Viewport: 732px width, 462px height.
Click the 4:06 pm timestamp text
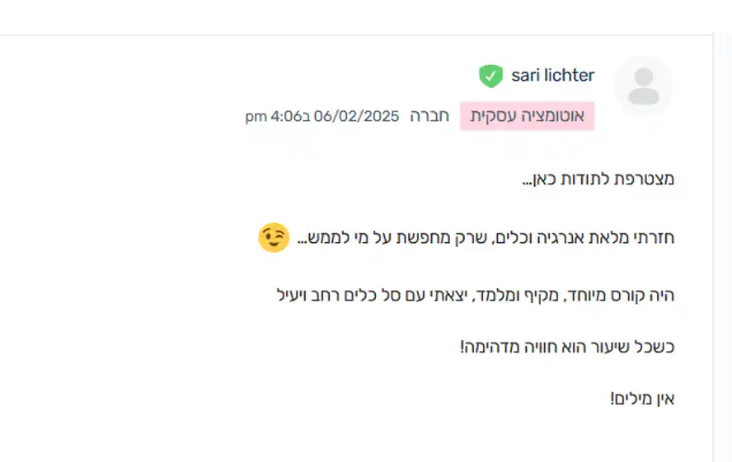tap(274, 116)
